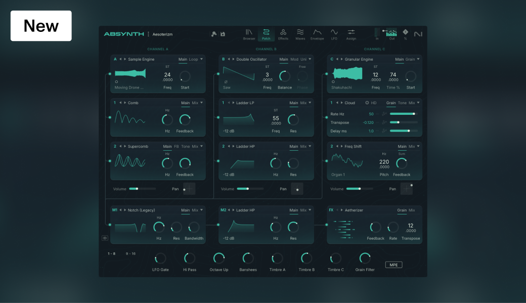Open the Comb module dropdown arrow
This screenshot has width=526, height=303.
(202, 103)
